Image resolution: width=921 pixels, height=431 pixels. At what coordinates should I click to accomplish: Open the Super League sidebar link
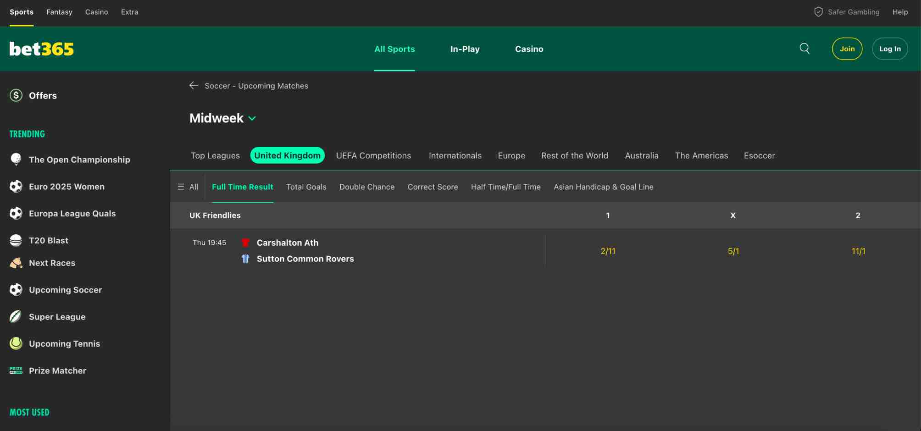pyautogui.click(x=57, y=317)
